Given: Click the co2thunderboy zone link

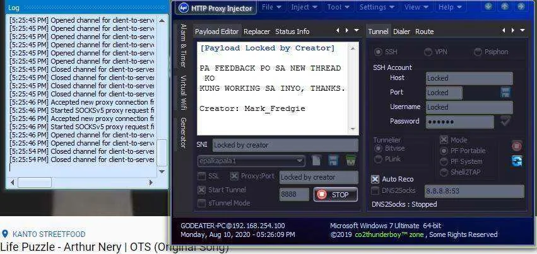Looking at the screenshot, I should [x=390, y=234].
